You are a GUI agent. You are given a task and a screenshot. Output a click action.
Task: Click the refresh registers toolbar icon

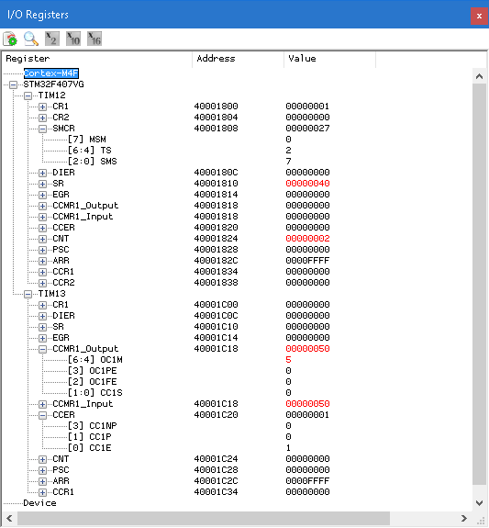point(10,39)
